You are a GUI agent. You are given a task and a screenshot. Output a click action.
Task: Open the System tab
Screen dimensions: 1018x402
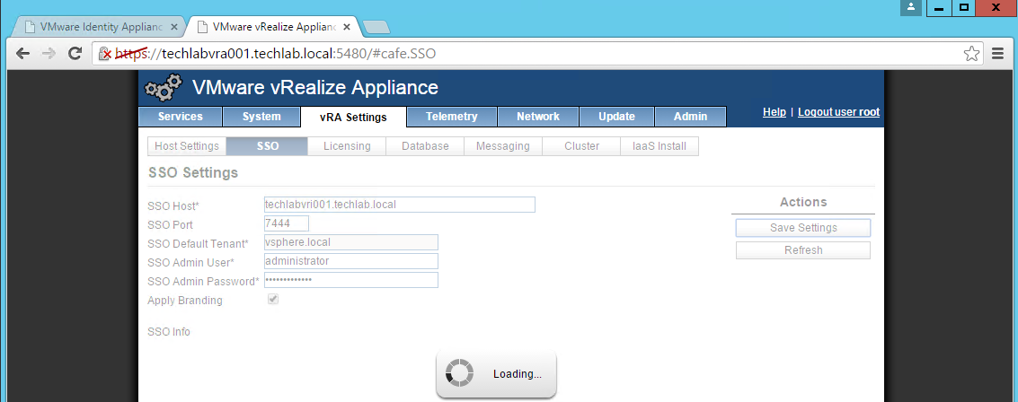261,117
